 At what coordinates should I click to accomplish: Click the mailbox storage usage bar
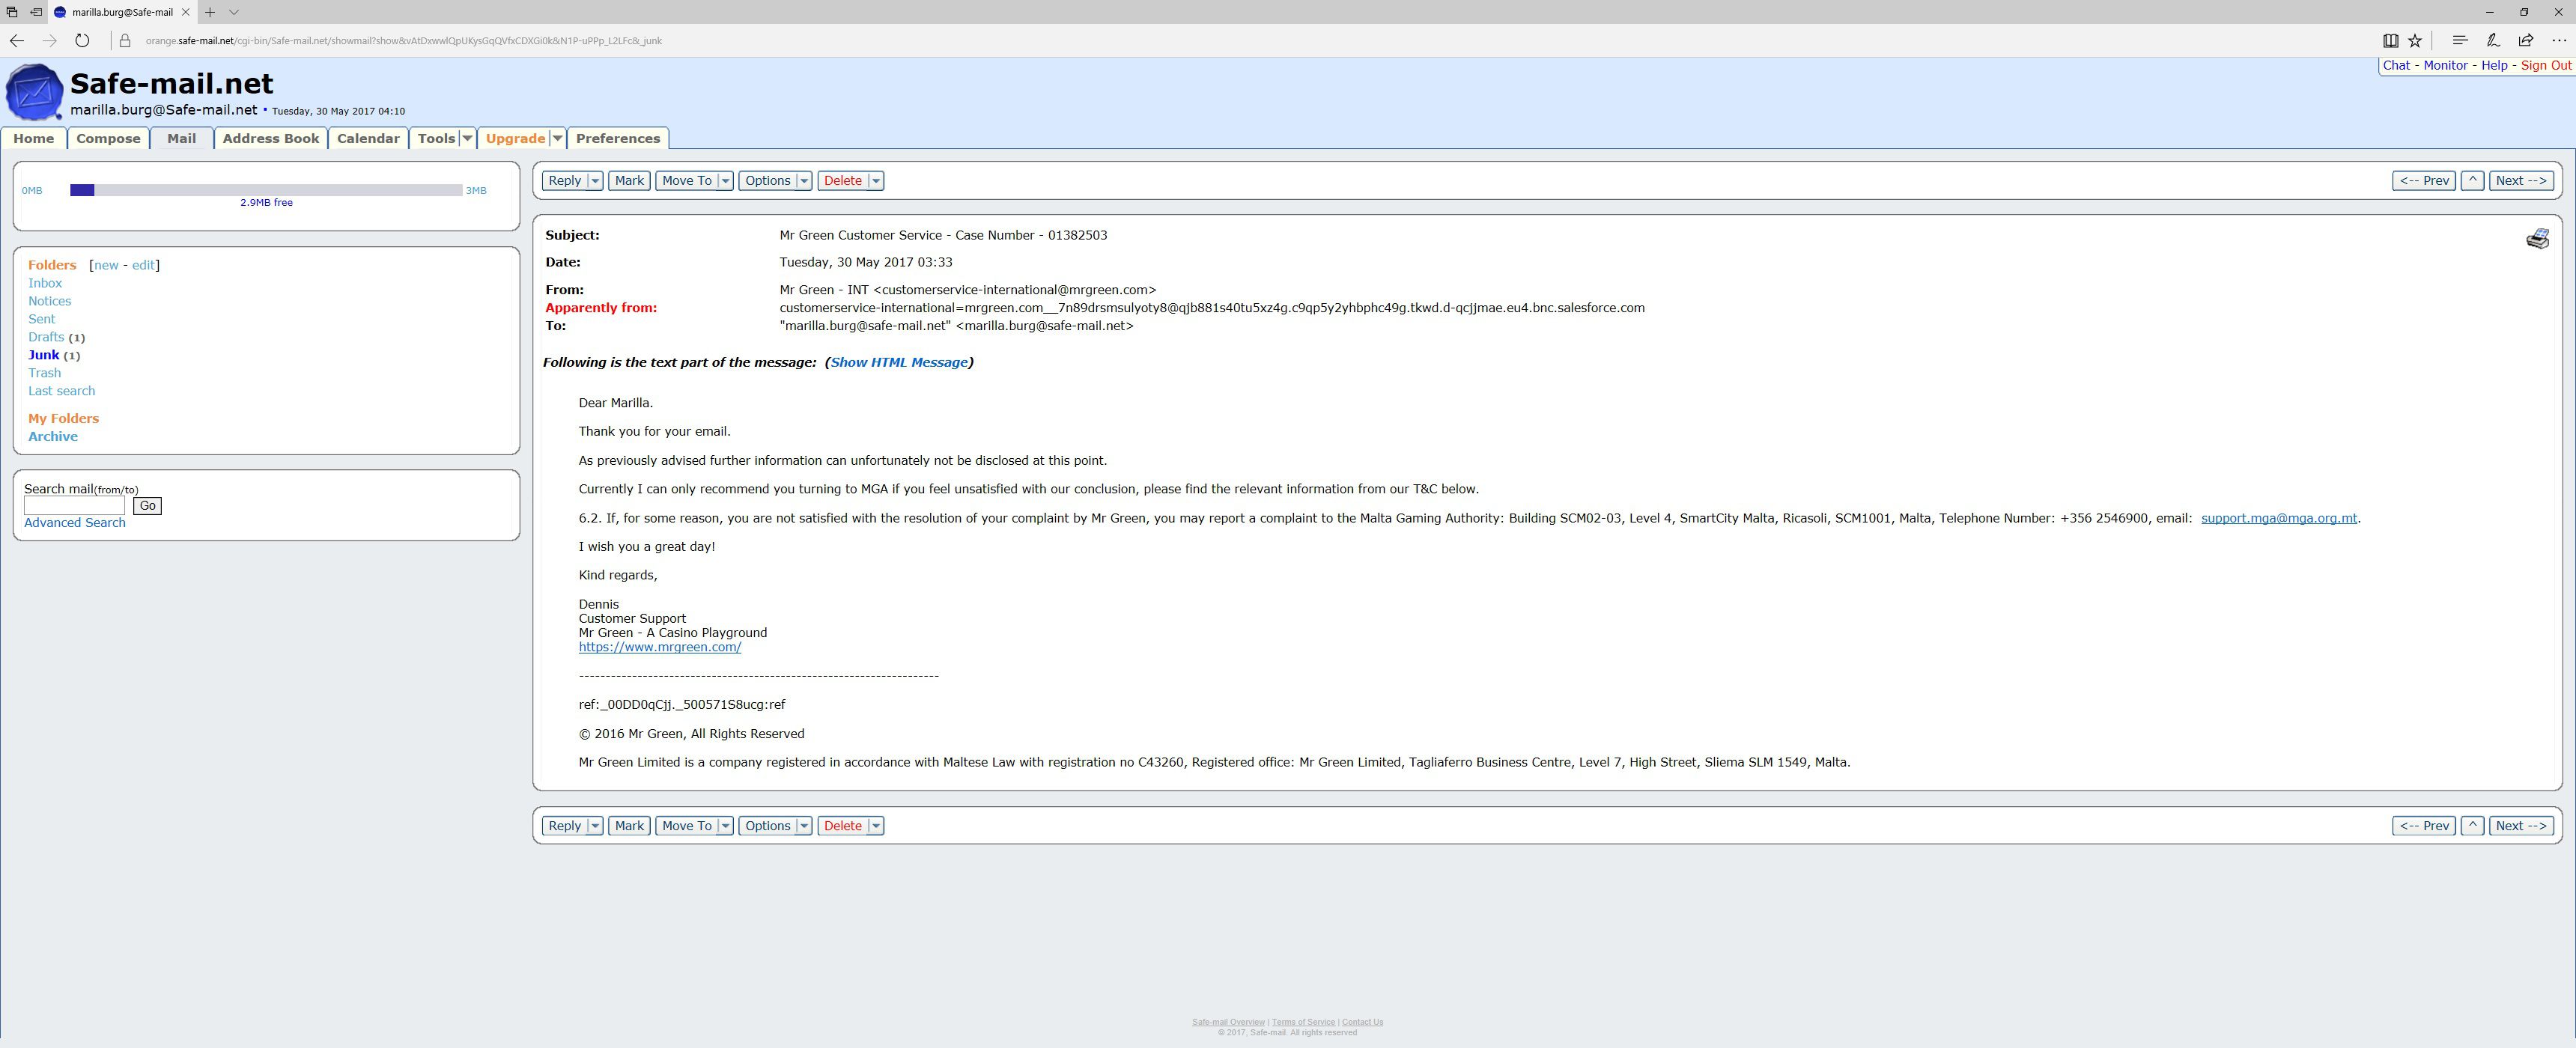(x=266, y=190)
